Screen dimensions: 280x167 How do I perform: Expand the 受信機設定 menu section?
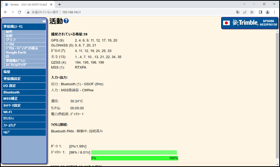click(24, 79)
